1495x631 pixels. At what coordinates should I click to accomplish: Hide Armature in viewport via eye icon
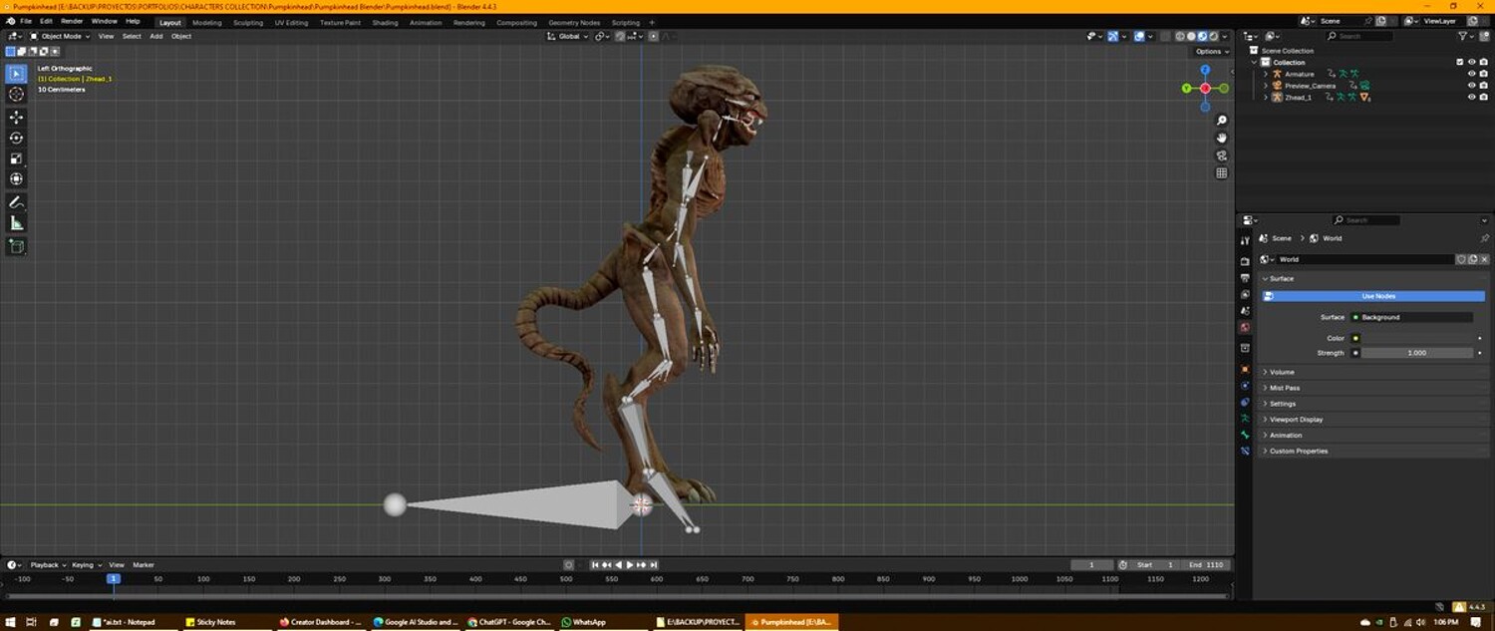click(x=1472, y=74)
